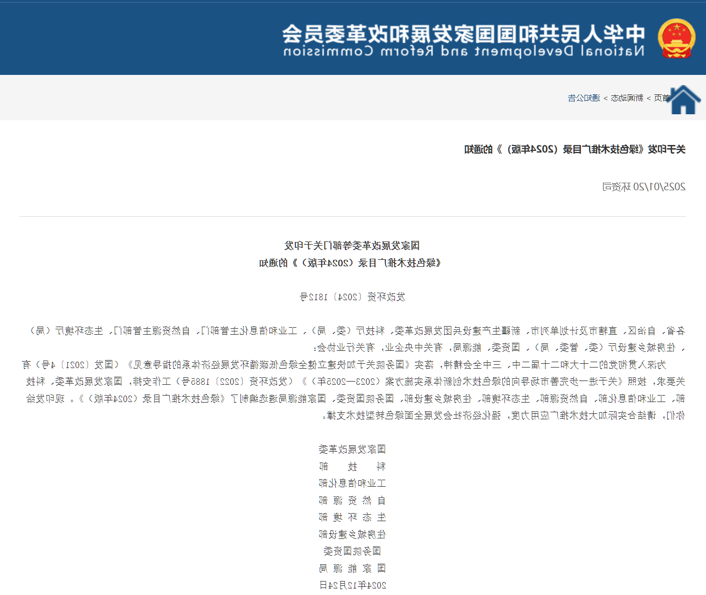The image size is (706, 595).
Task: Click 国家能源局 in the signature list
Action: click(352, 569)
